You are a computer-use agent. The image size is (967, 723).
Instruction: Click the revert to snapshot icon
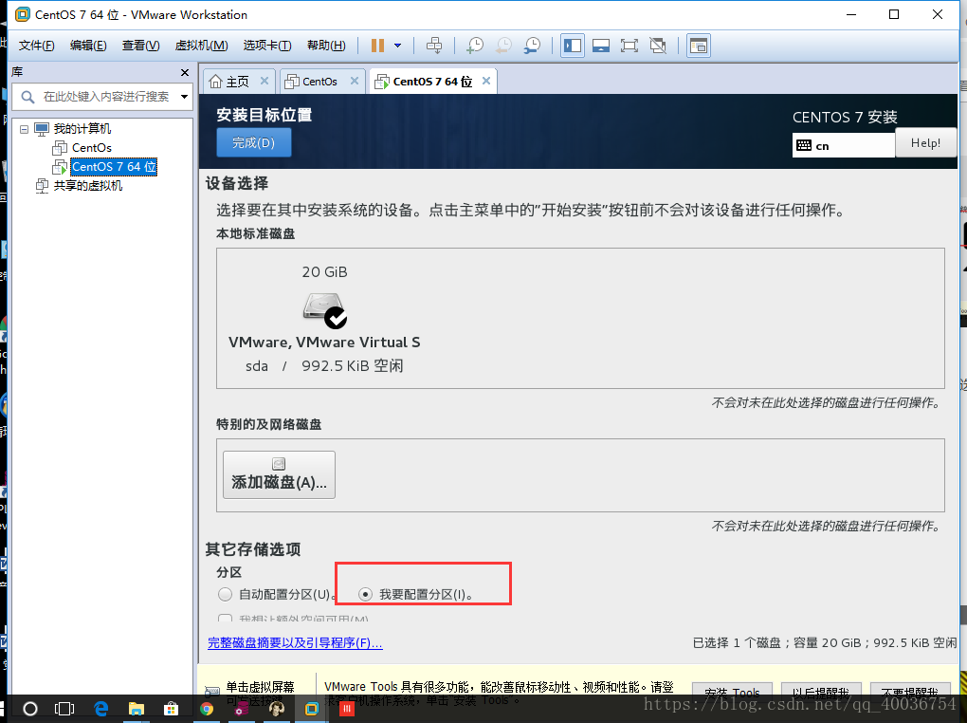click(503, 46)
